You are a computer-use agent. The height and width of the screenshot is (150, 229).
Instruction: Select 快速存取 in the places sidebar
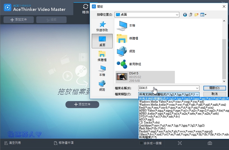click(x=102, y=26)
